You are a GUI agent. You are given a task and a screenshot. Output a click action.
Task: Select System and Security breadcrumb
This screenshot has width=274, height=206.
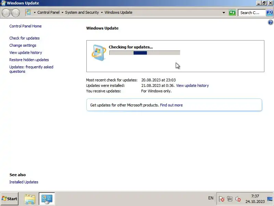pos(82,12)
